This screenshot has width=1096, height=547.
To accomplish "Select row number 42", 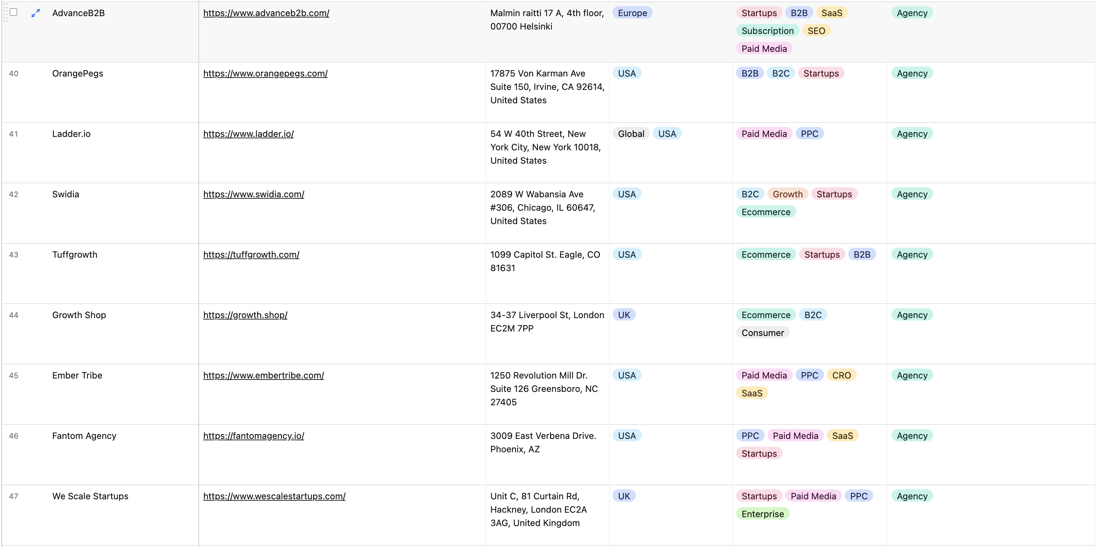I will coord(14,194).
